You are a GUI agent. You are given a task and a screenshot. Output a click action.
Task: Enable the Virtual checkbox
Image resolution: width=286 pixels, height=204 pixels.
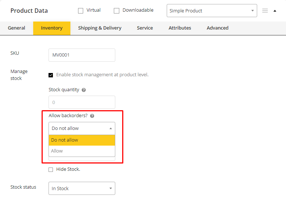click(x=81, y=11)
